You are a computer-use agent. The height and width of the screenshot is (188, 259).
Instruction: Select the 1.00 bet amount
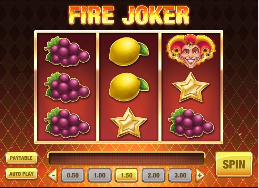pyautogui.click(x=99, y=175)
